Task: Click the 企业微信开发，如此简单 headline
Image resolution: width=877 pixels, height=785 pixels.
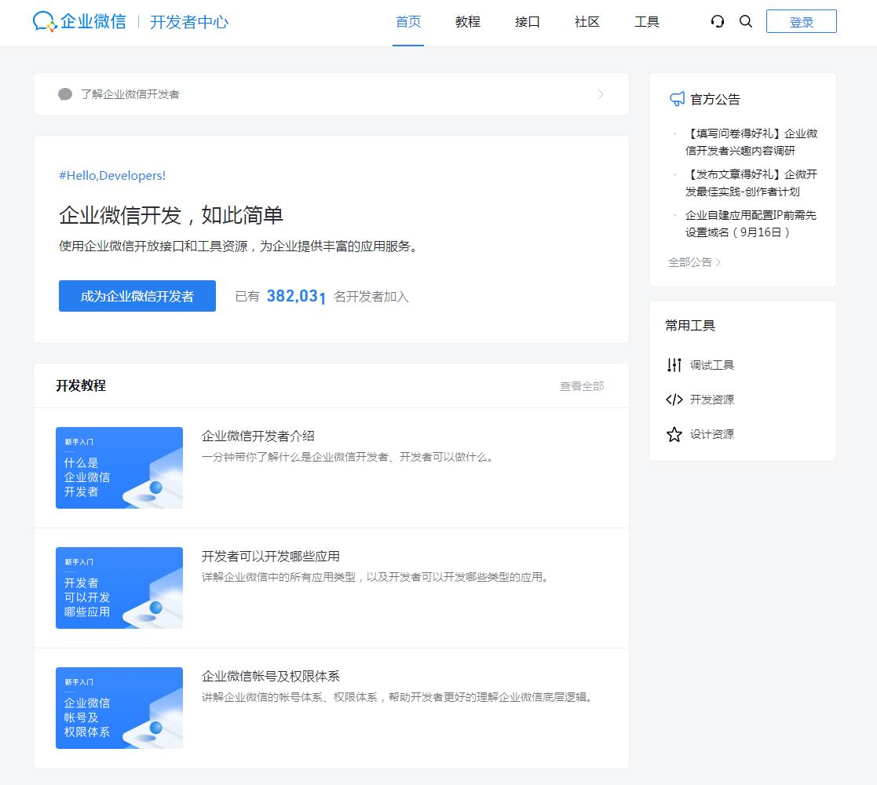Action: tap(171, 215)
